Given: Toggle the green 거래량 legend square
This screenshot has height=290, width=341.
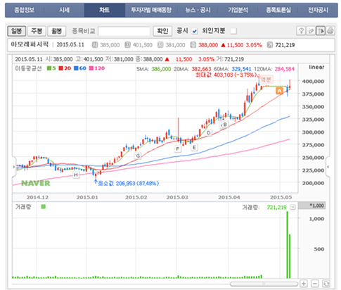Looking at the screenshot, I should [x=43, y=207].
